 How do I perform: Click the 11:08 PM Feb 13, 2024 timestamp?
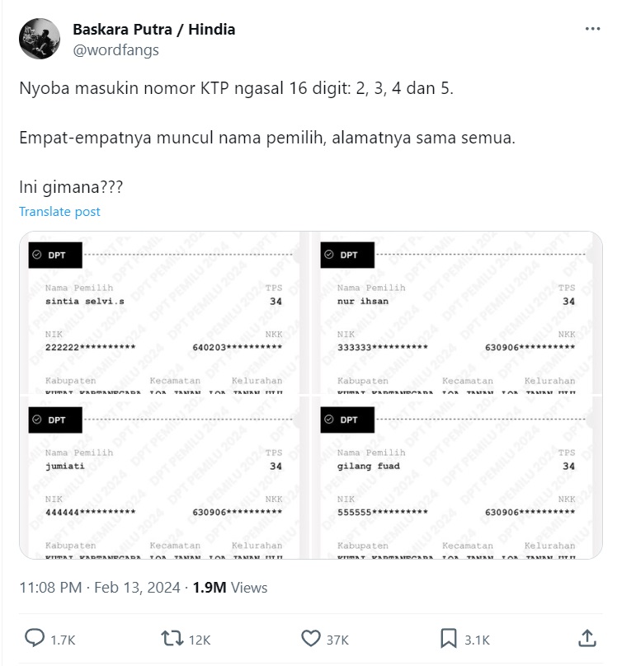click(100, 588)
